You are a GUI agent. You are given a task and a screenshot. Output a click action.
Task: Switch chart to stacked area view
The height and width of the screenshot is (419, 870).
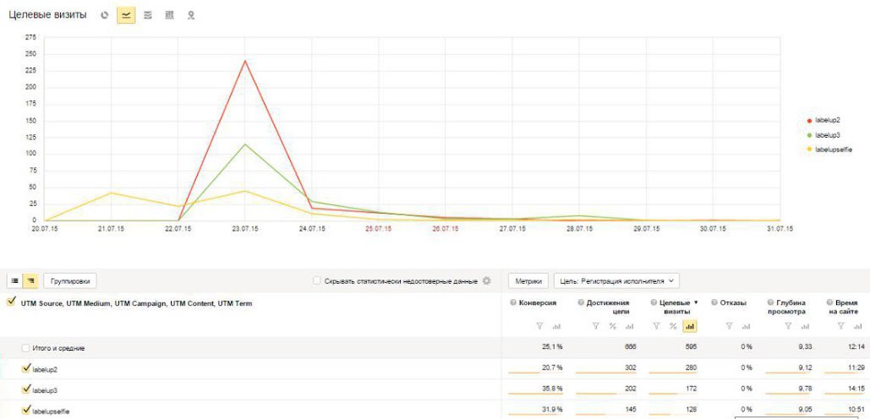coord(148,15)
